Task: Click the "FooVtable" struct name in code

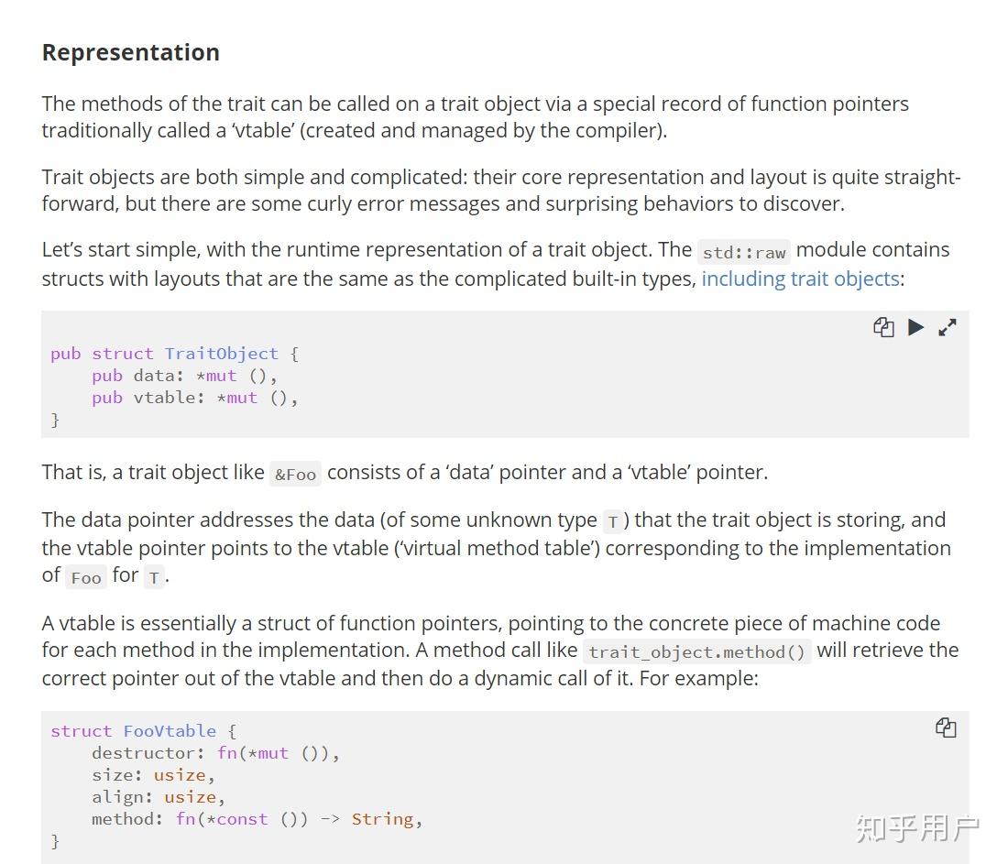Action: coord(170,731)
